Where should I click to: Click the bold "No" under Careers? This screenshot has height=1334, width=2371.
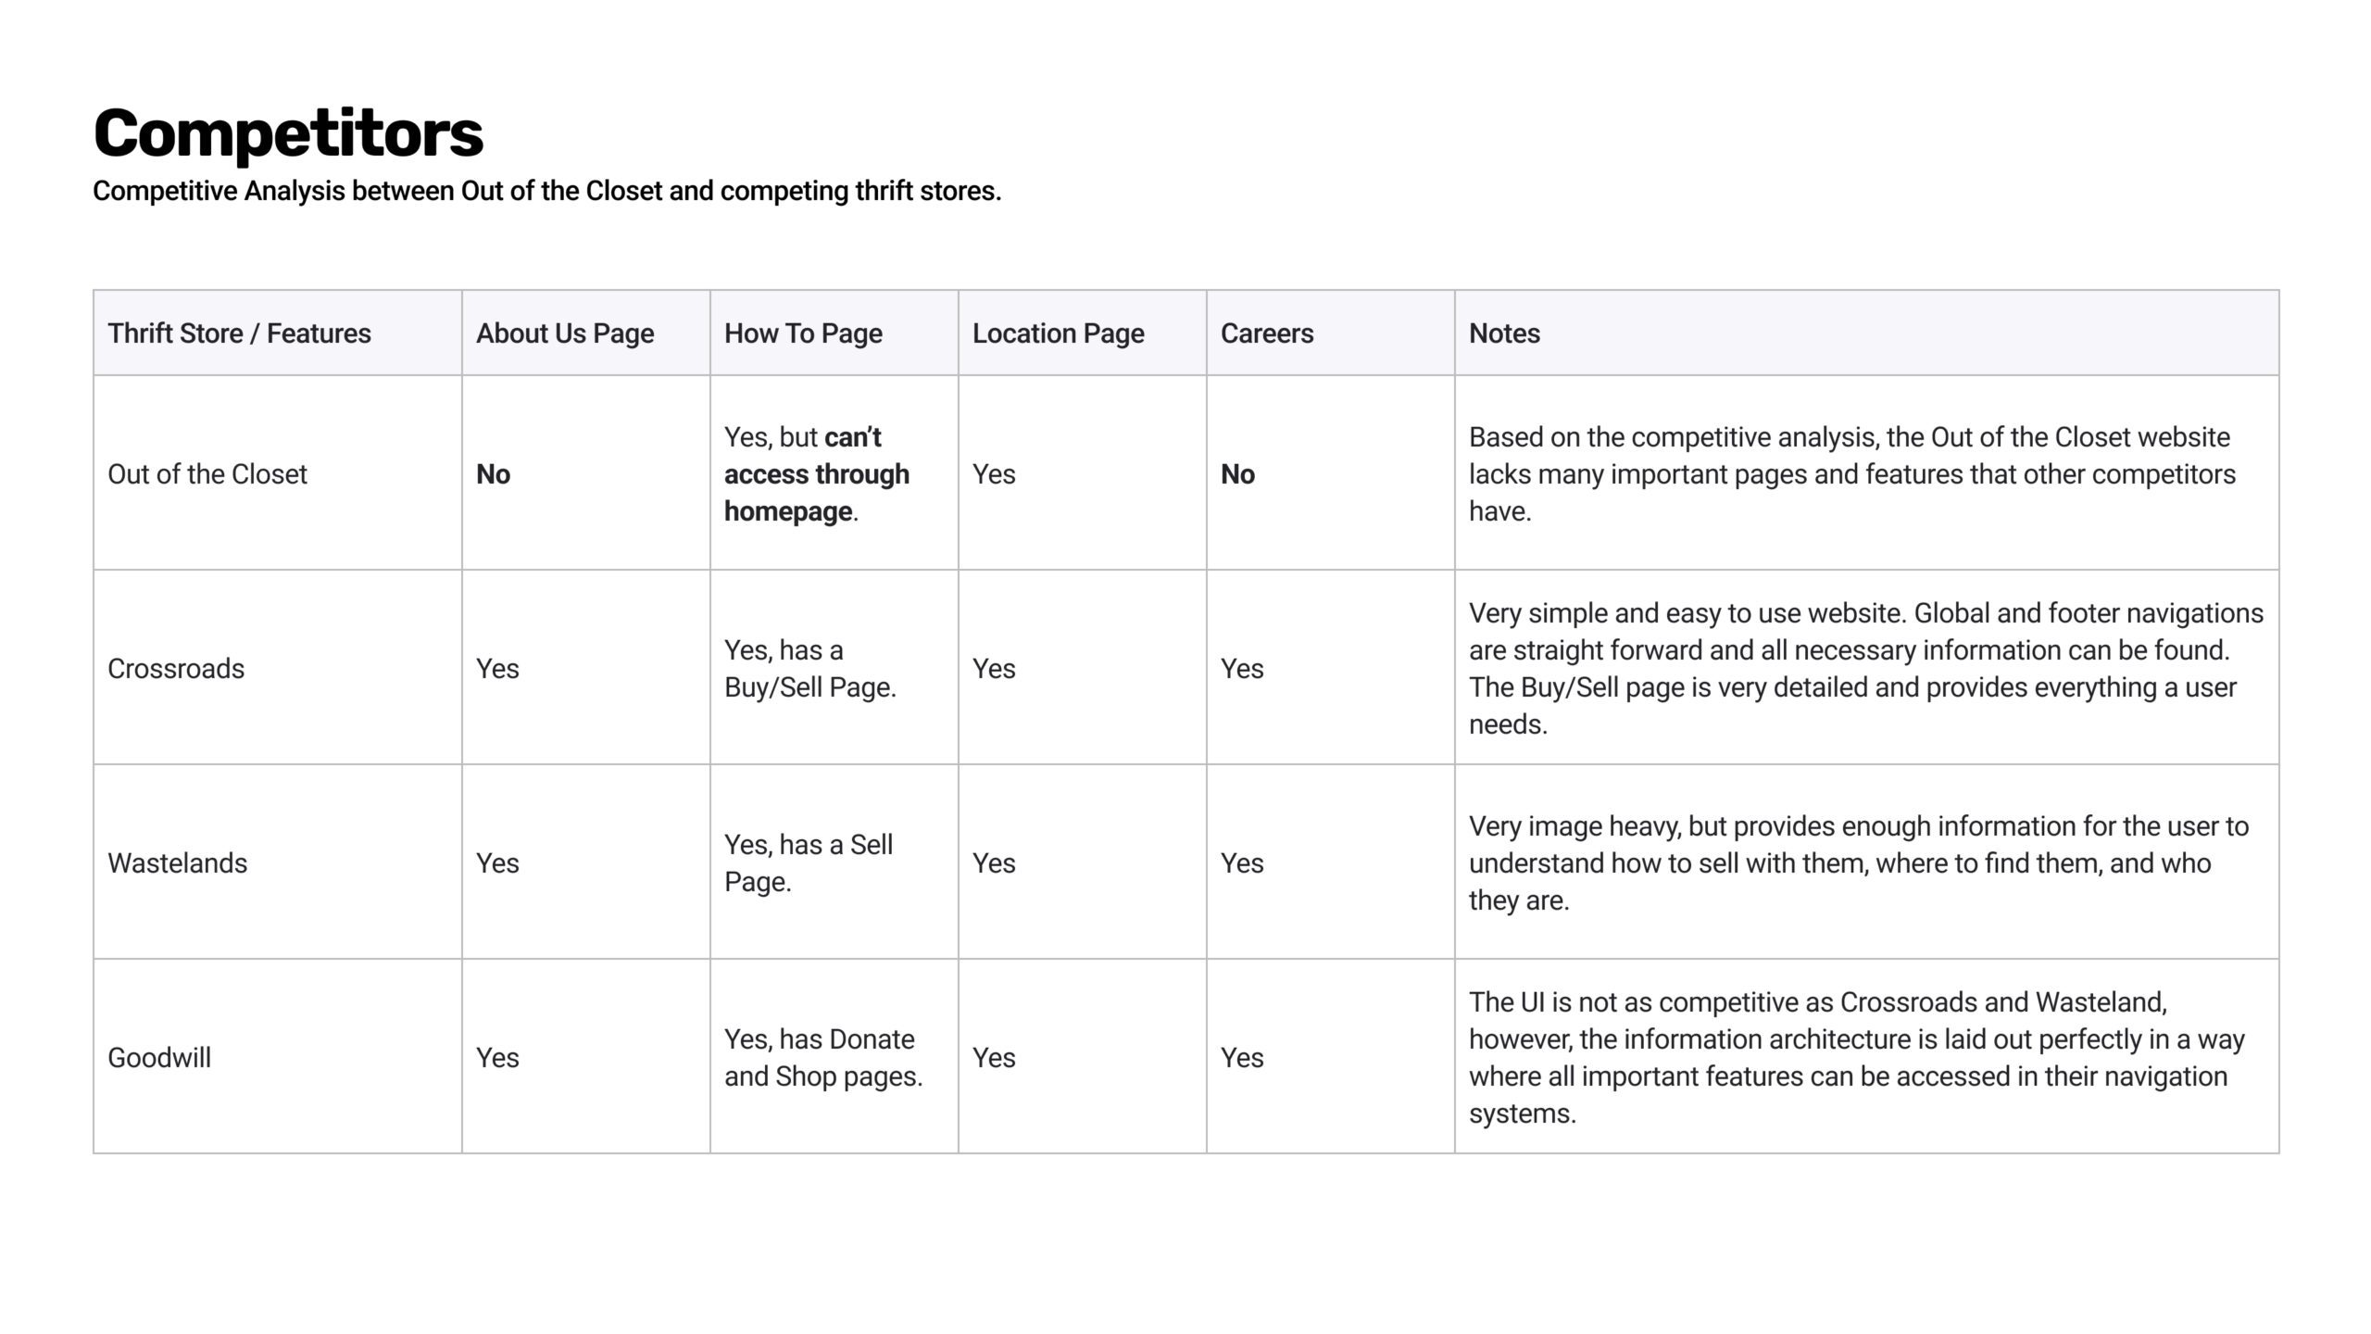pyautogui.click(x=1237, y=474)
